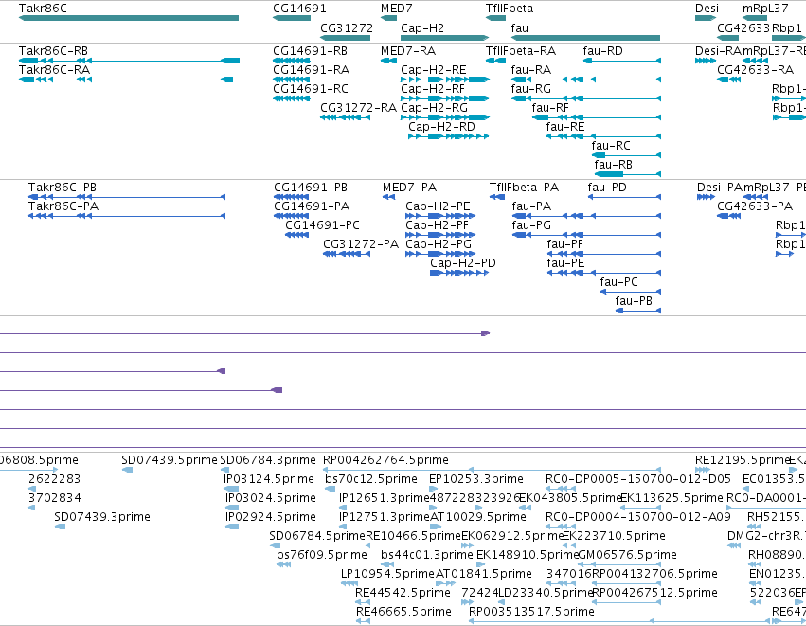Viewport: 806px width, 626px height.
Task: Select EST RP004262764.5prime label
Action: click(x=385, y=460)
